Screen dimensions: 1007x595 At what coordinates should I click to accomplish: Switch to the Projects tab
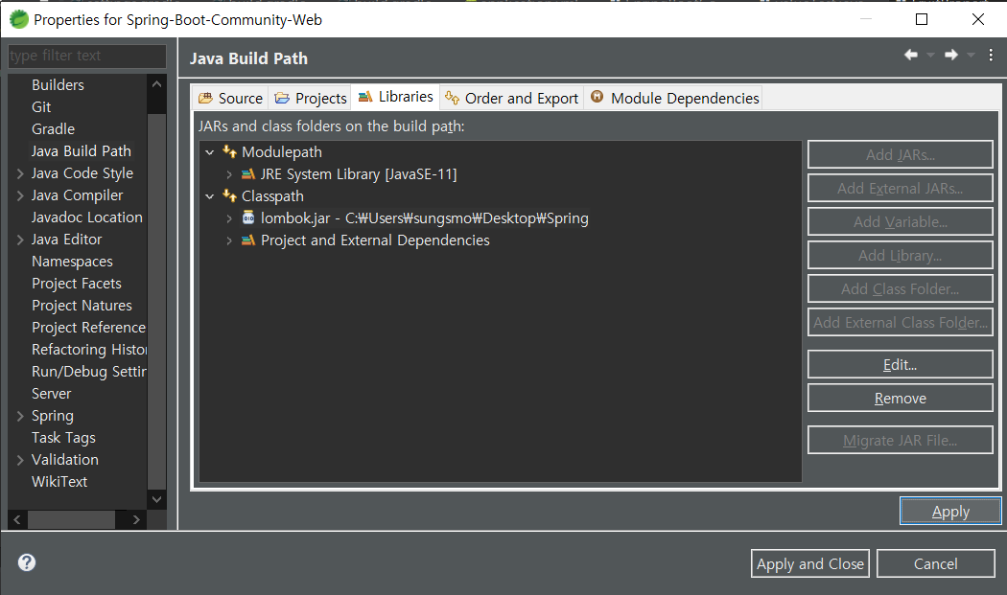(310, 98)
